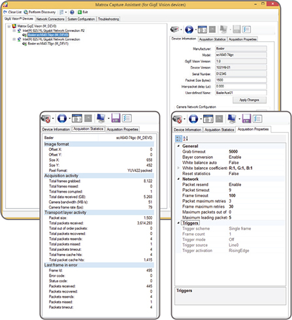Click the Packet resend property set to Enable

tap(231, 185)
